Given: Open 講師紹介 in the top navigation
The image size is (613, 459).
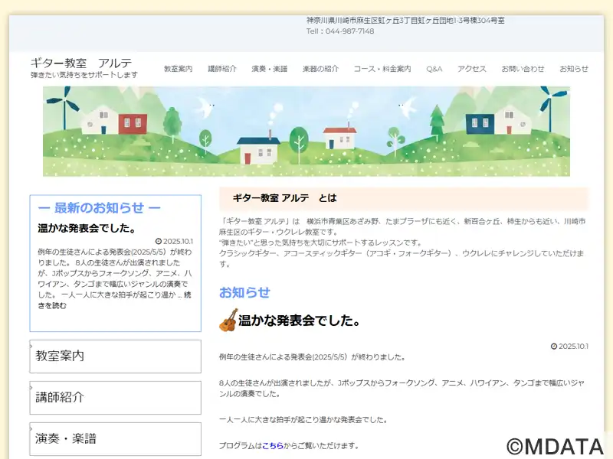Looking at the screenshot, I should point(222,69).
